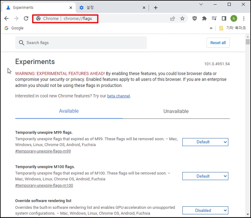This screenshot has width=251, height=218.
Task: Click the Reset all button
Action: [x=218, y=43]
